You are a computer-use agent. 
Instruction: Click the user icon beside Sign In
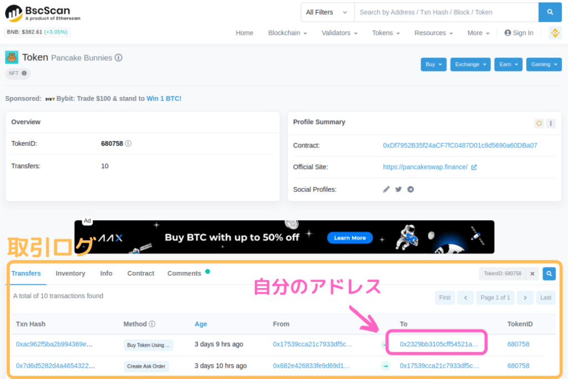pyautogui.click(x=508, y=33)
